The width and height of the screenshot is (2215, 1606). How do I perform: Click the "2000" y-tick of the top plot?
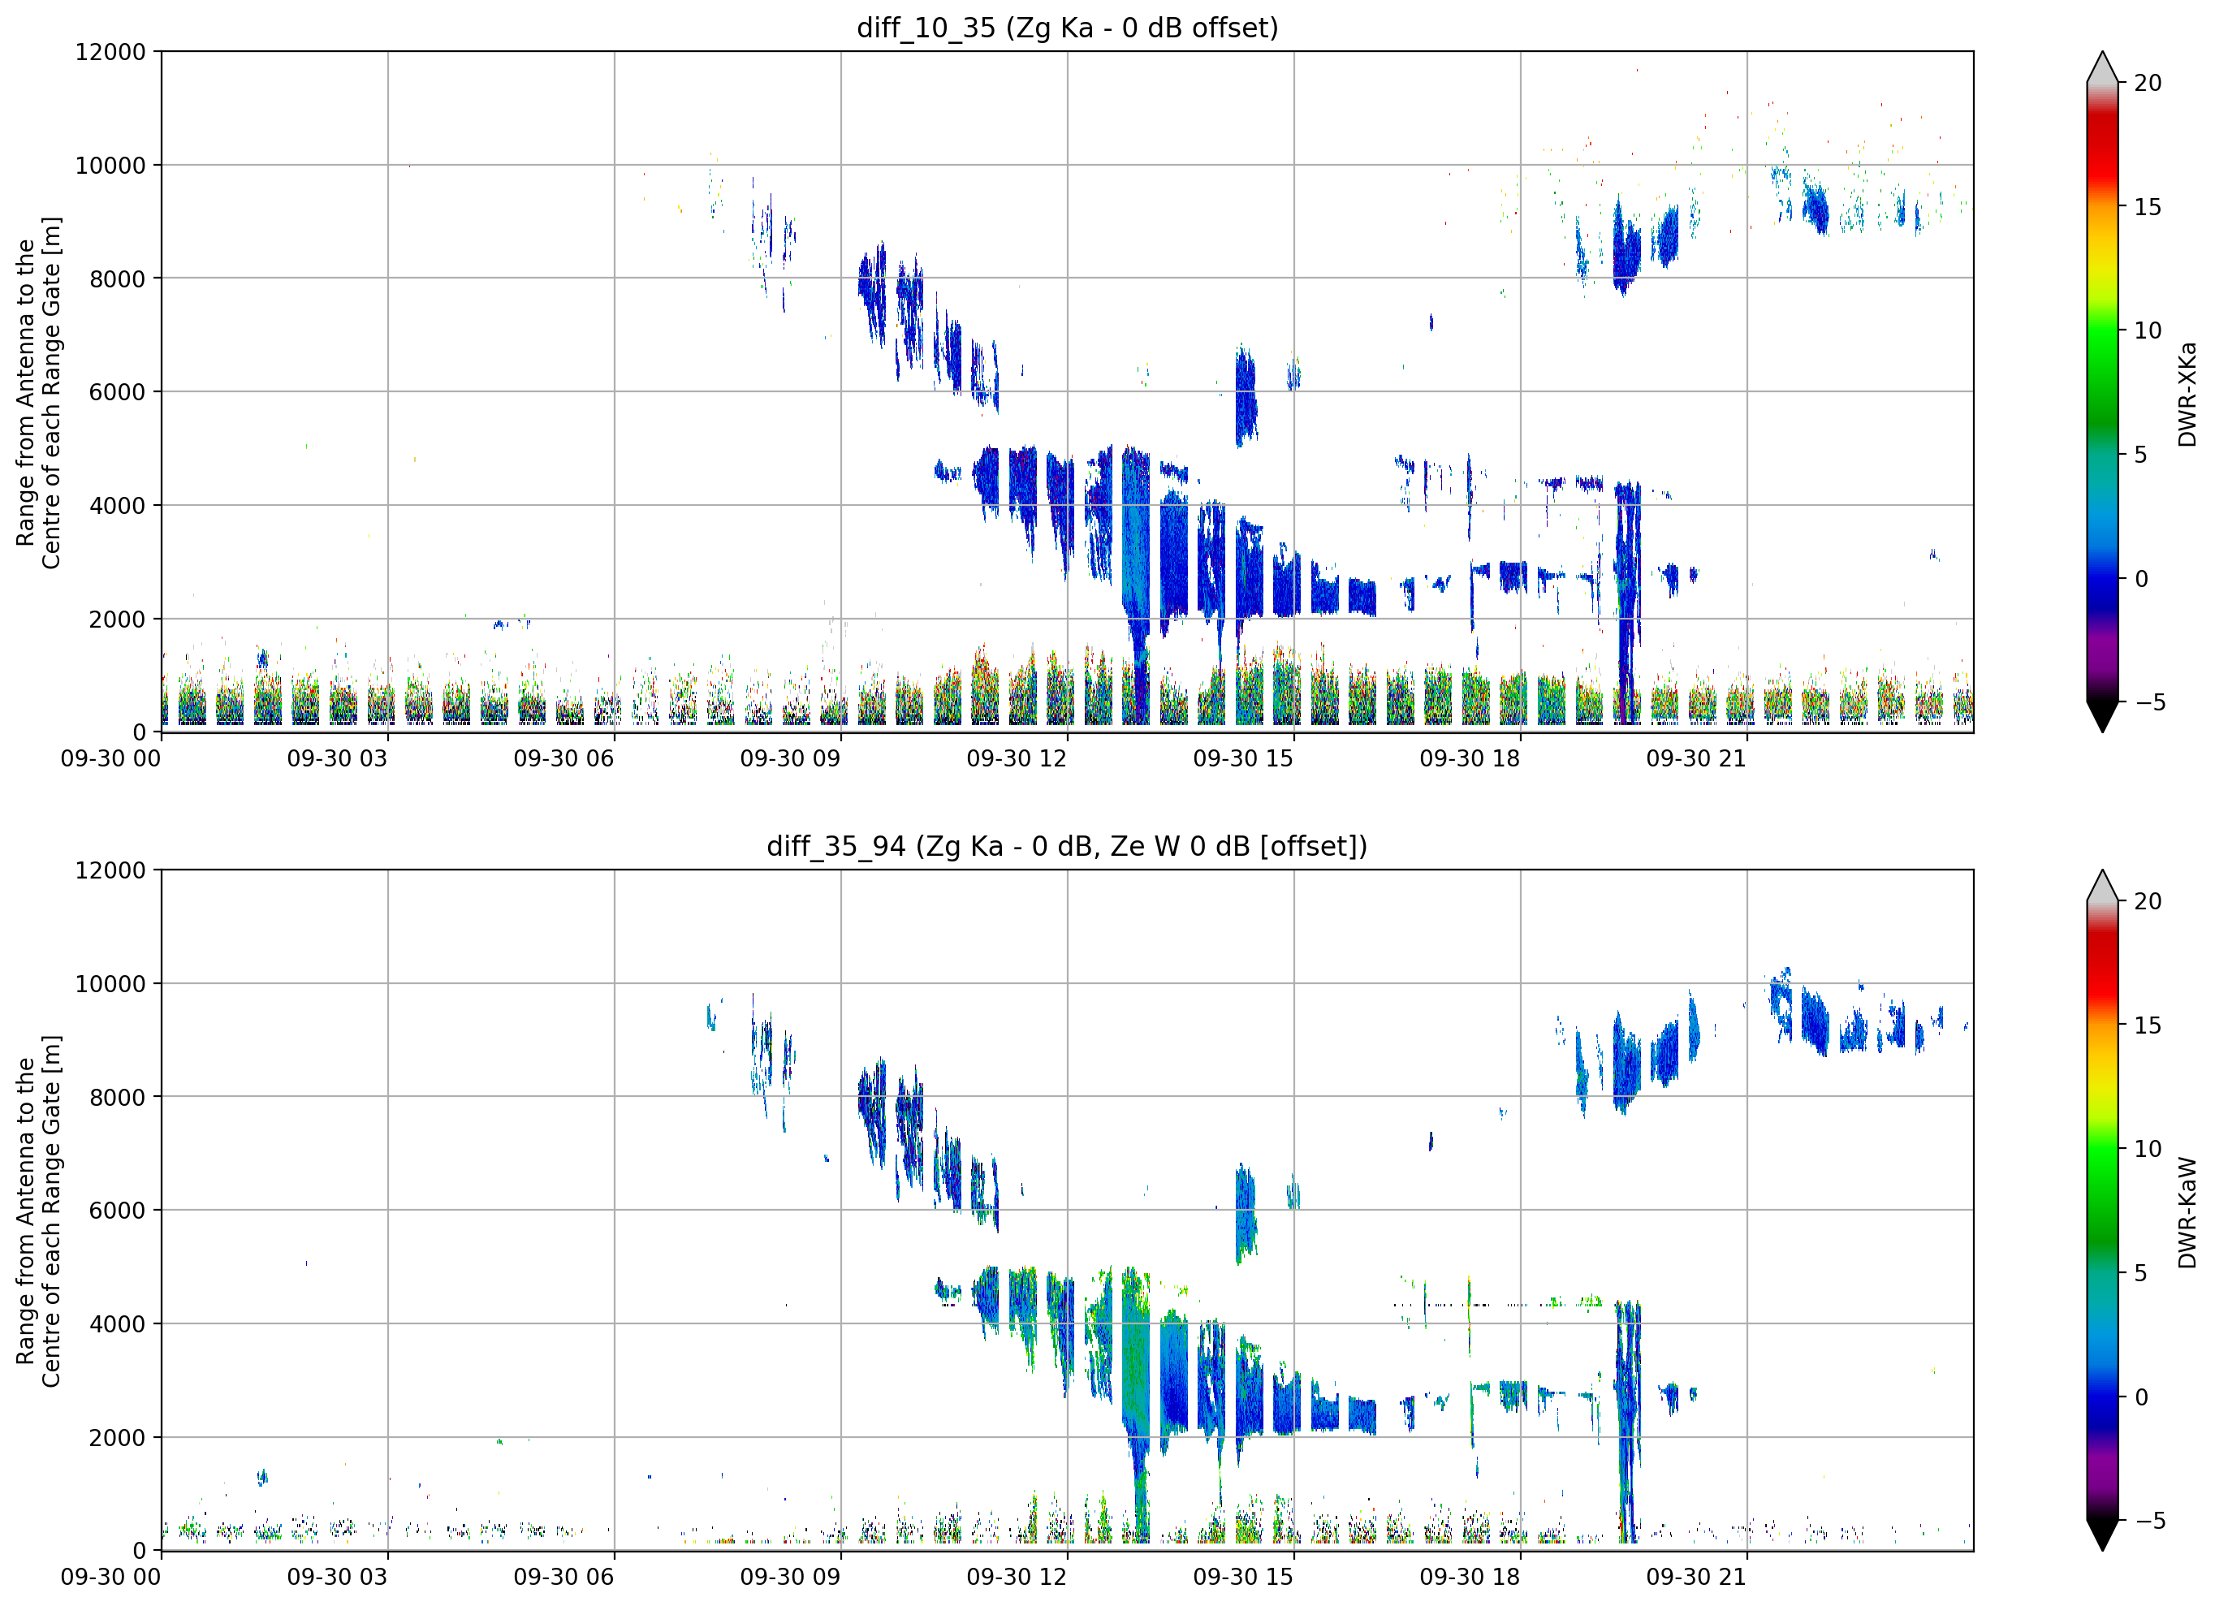117,620
